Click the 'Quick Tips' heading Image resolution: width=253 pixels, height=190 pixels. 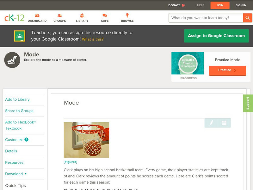pos(15,186)
